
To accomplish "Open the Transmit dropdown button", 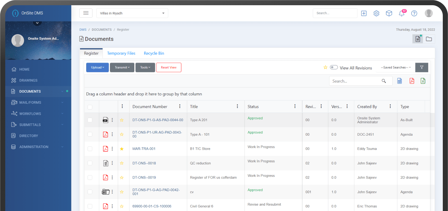I will click(122, 68).
